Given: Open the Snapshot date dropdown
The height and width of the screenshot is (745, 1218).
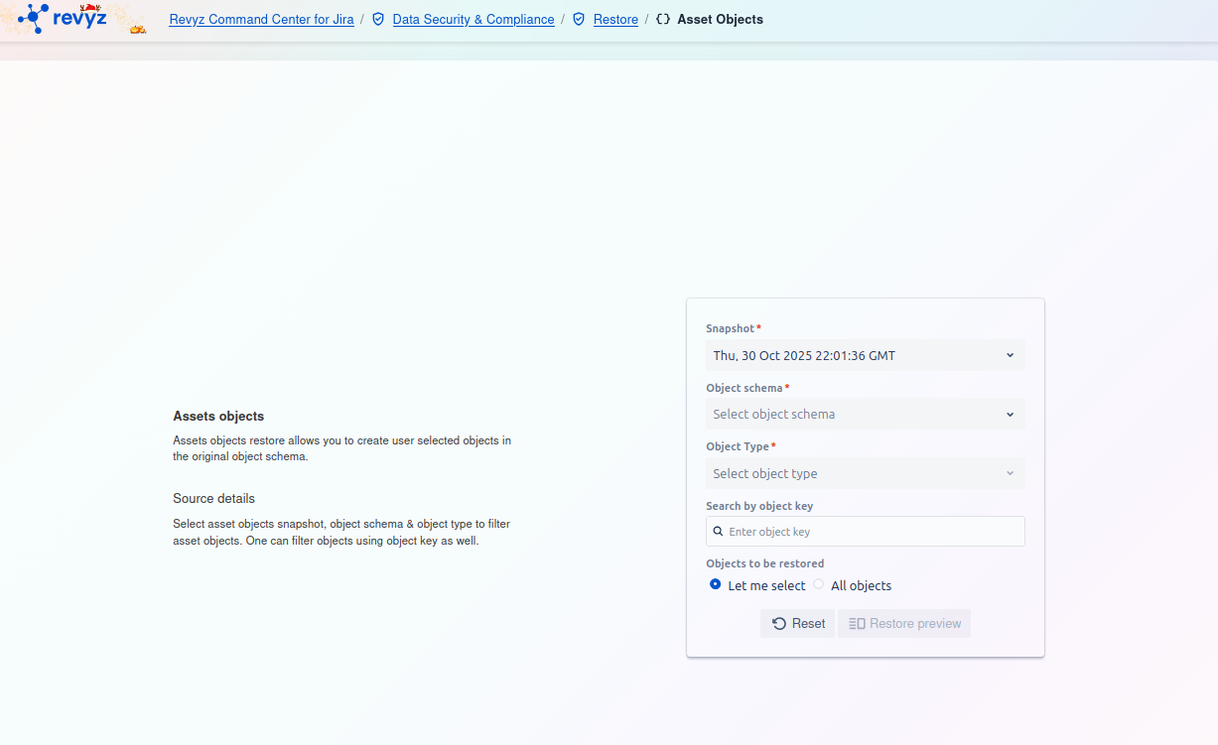Looking at the screenshot, I should (x=865, y=355).
